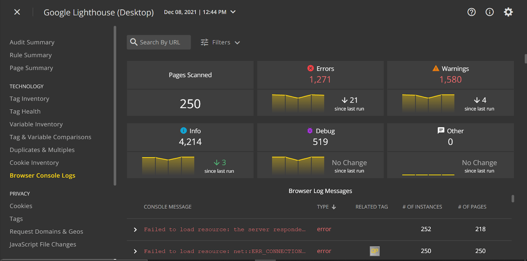Click the Other trend chart
This screenshot has width=527, height=261.
pos(428,174)
